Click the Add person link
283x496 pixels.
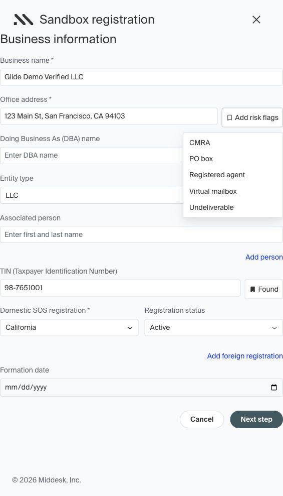click(x=264, y=257)
